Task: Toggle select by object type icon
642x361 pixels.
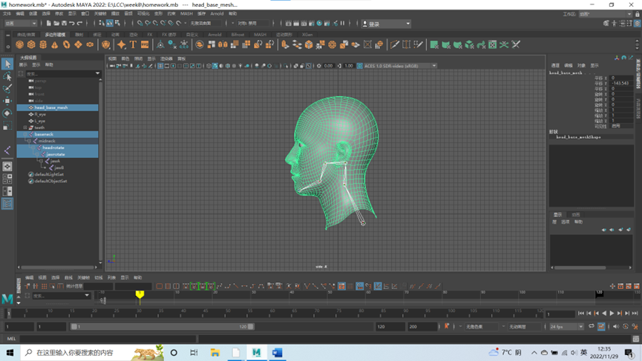Action: click(109, 23)
